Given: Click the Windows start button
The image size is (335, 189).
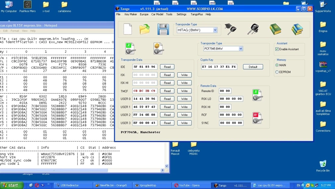Looking at the screenshot, I should (x=12, y=185).
